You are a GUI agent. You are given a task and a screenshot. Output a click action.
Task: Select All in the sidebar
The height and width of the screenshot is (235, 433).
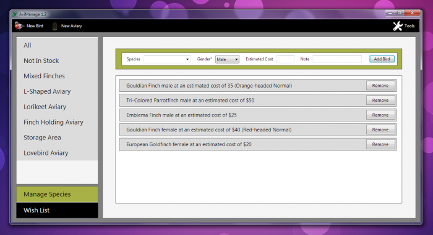pos(57,46)
